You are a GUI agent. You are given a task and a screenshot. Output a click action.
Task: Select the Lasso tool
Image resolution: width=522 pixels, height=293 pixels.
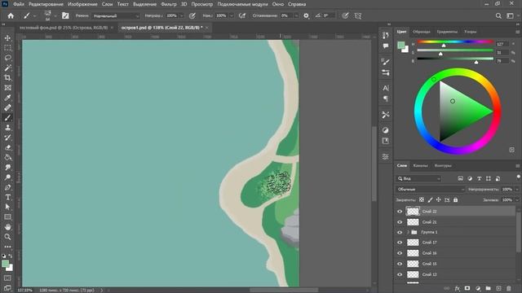pos(7,58)
